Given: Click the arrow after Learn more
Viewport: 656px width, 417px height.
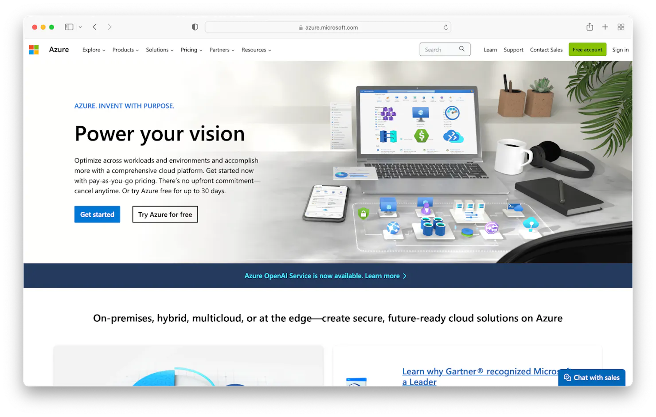Looking at the screenshot, I should coord(404,276).
